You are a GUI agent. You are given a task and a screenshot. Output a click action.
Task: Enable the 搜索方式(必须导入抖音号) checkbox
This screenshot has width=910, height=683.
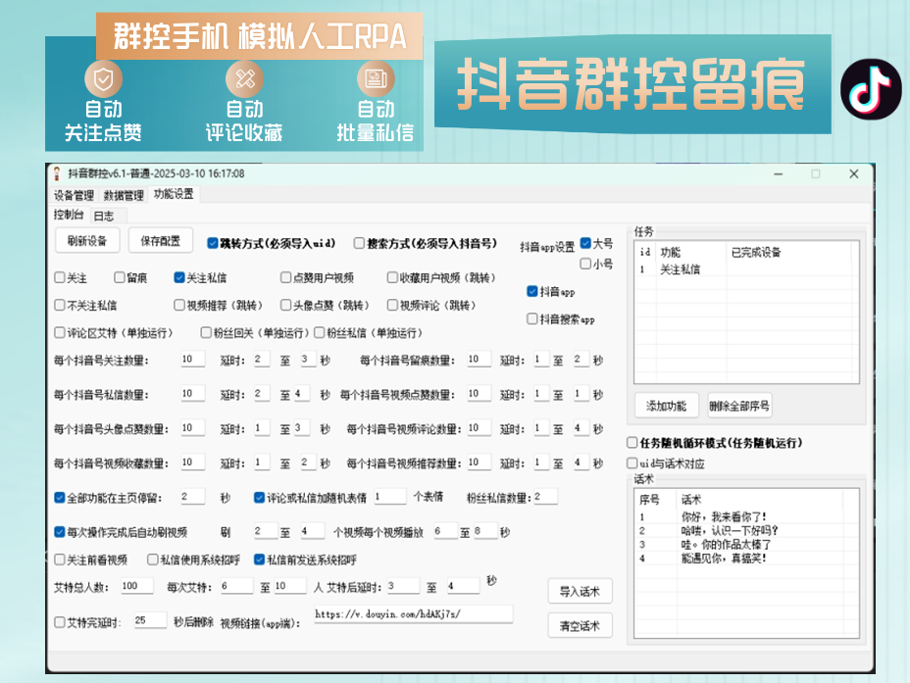(359, 244)
